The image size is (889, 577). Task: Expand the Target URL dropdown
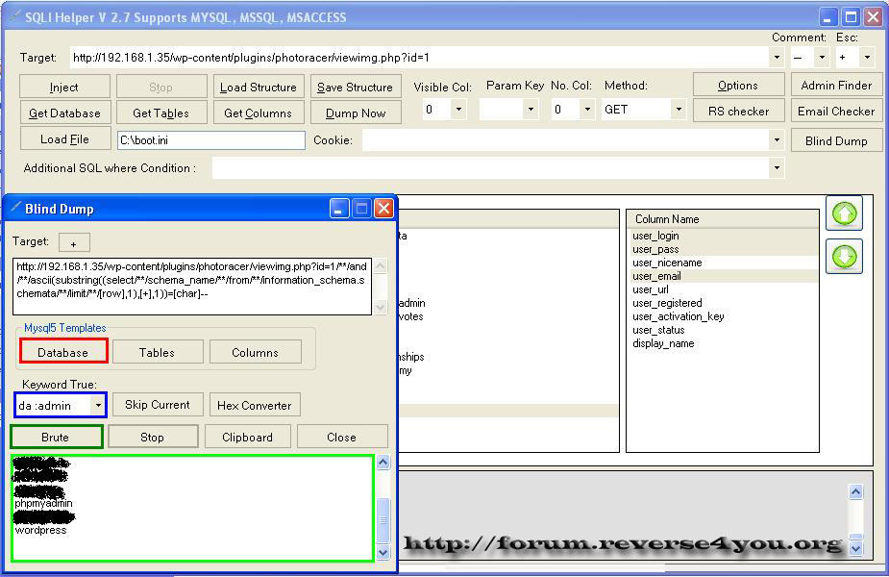click(777, 58)
